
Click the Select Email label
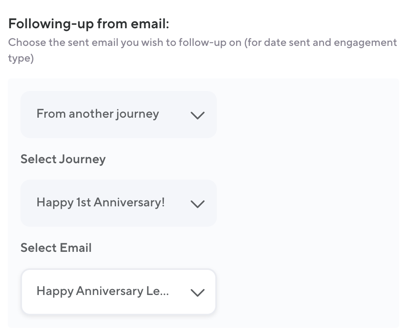point(56,248)
